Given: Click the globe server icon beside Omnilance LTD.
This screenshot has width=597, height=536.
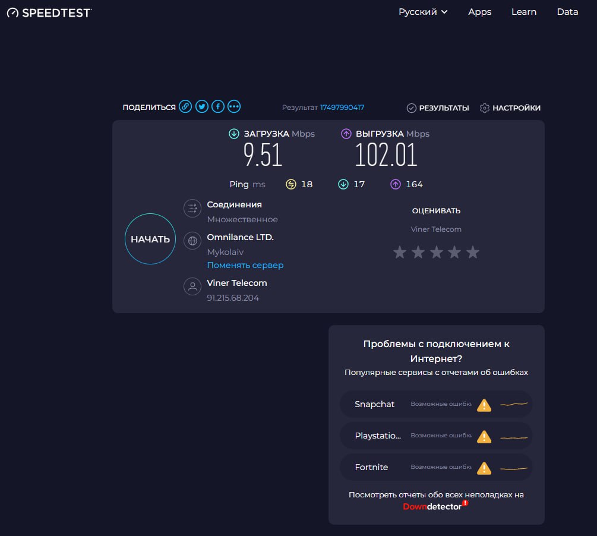Looking at the screenshot, I should (x=192, y=241).
